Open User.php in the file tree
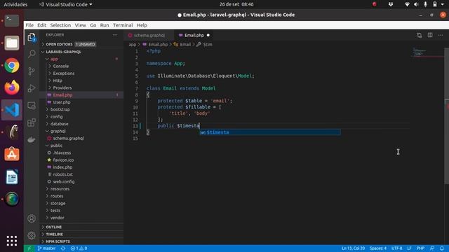Image resolution: width=449 pixels, height=252 pixels. (x=61, y=102)
